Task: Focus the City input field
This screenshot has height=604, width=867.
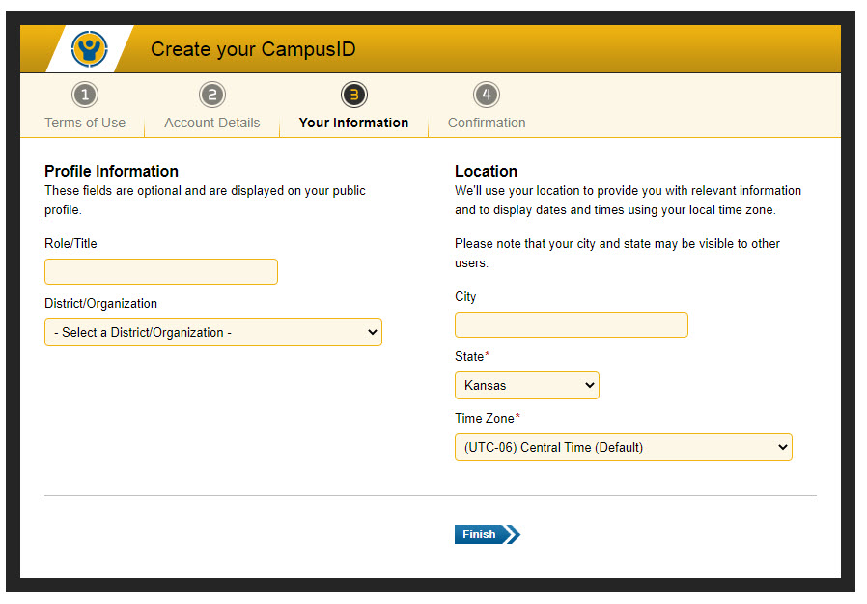Action: point(572,325)
